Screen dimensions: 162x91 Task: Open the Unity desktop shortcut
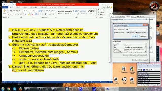(x=124, y=80)
